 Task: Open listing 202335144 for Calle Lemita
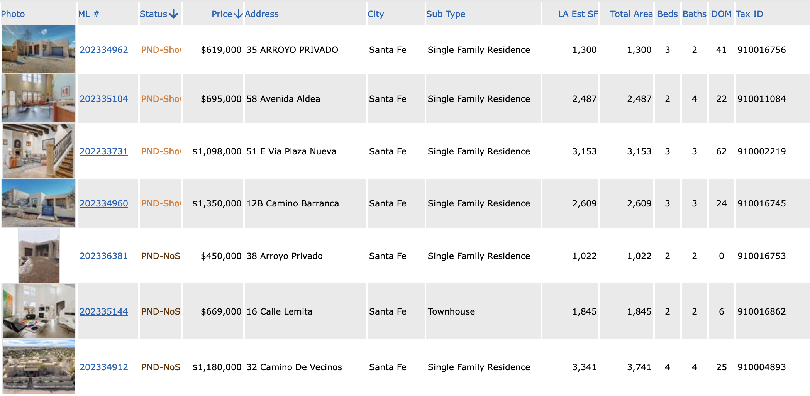point(103,311)
